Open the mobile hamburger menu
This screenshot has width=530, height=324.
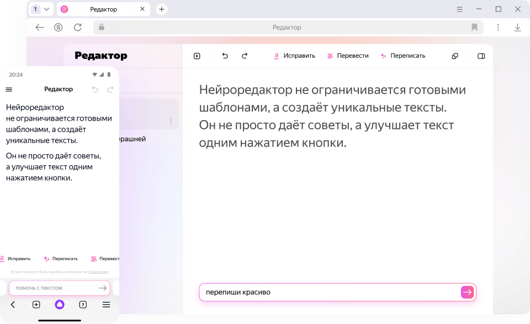pyautogui.click(x=9, y=89)
